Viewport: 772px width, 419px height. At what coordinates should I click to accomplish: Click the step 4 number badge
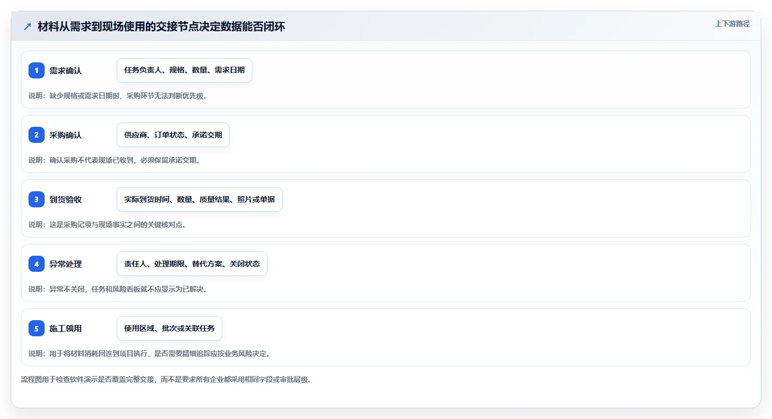coord(37,264)
